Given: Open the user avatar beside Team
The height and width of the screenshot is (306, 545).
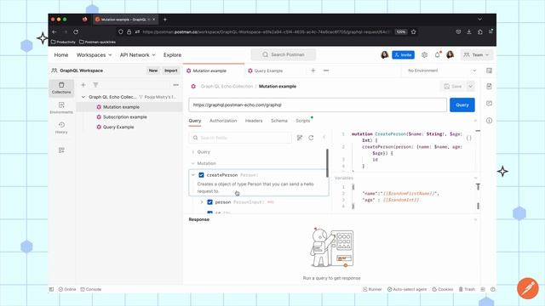Looking at the screenshot, I should click(450, 54).
